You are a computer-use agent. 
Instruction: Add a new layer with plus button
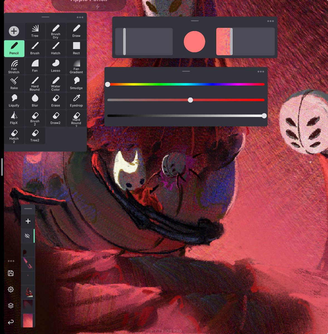(x=28, y=221)
